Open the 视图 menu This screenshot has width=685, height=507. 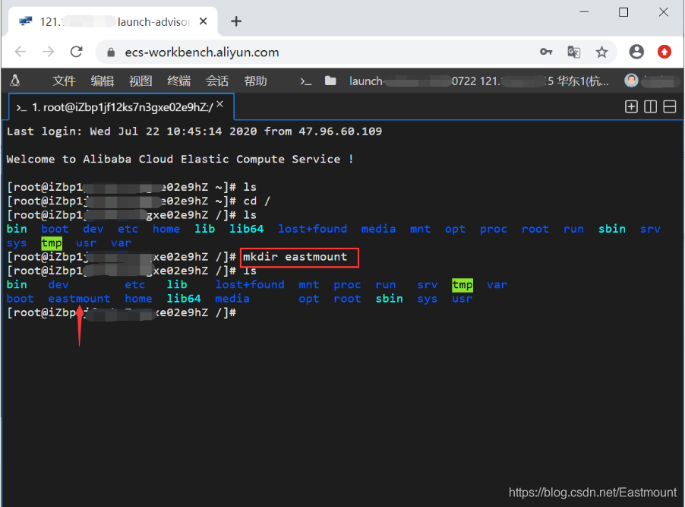pyautogui.click(x=140, y=81)
